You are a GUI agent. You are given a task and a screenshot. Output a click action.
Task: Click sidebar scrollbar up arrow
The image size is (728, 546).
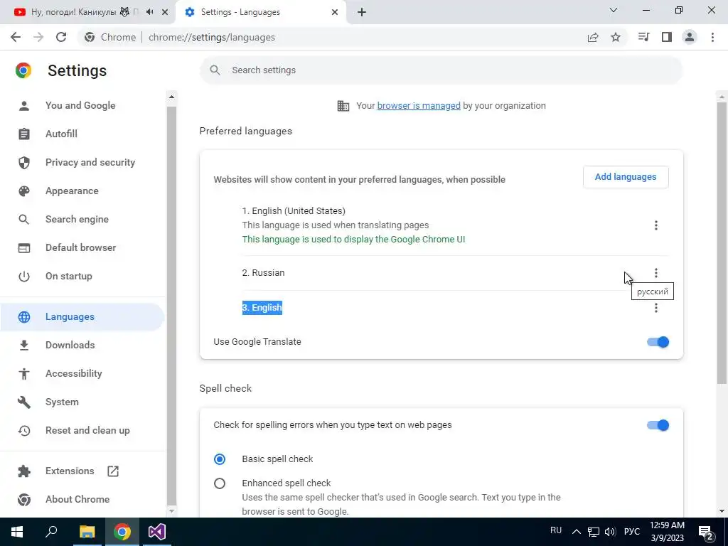coord(171,97)
